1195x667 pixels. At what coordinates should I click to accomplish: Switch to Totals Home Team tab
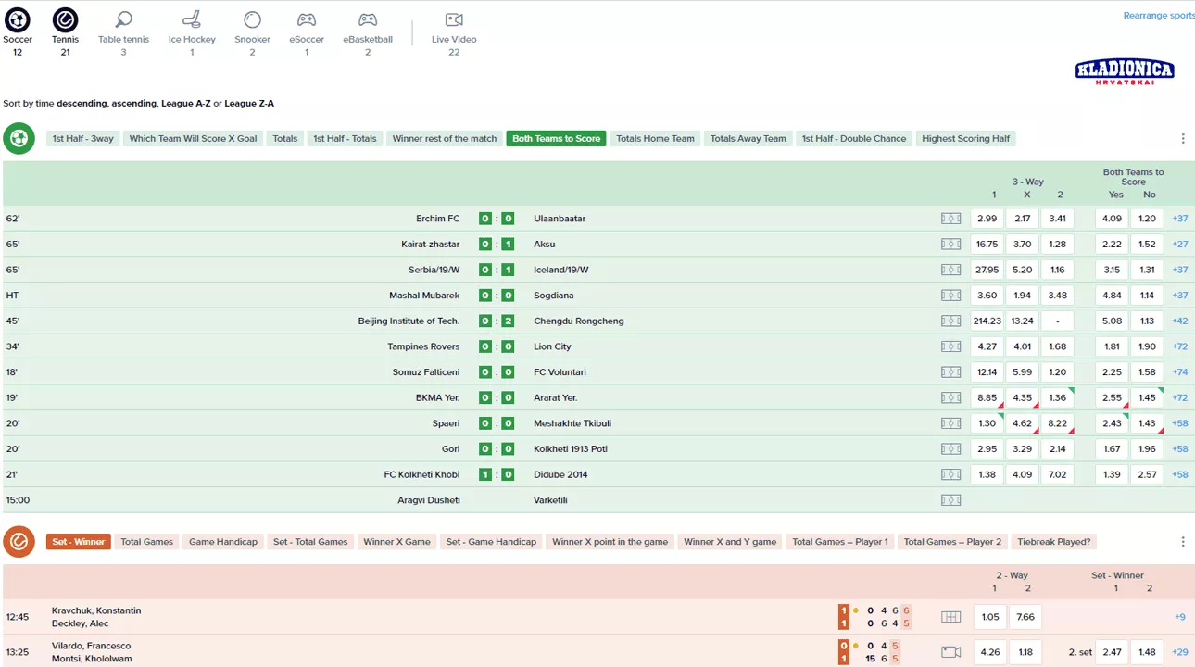tap(655, 139)
